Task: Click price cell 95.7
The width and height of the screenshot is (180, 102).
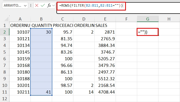Action: point(63,32)
